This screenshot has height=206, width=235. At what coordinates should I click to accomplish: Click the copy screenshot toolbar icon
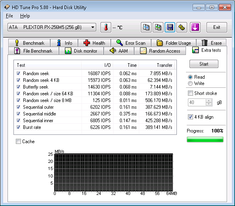coord(158,27)
